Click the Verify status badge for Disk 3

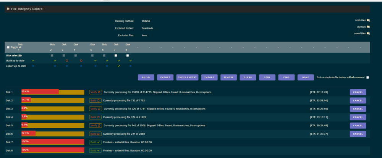click(x=95, y=109)
